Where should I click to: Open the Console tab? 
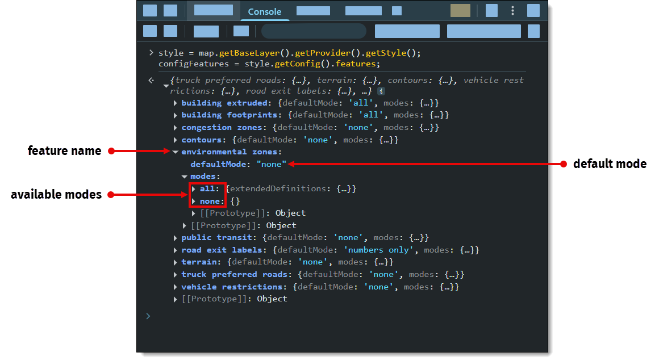click(x=264, y=11)
